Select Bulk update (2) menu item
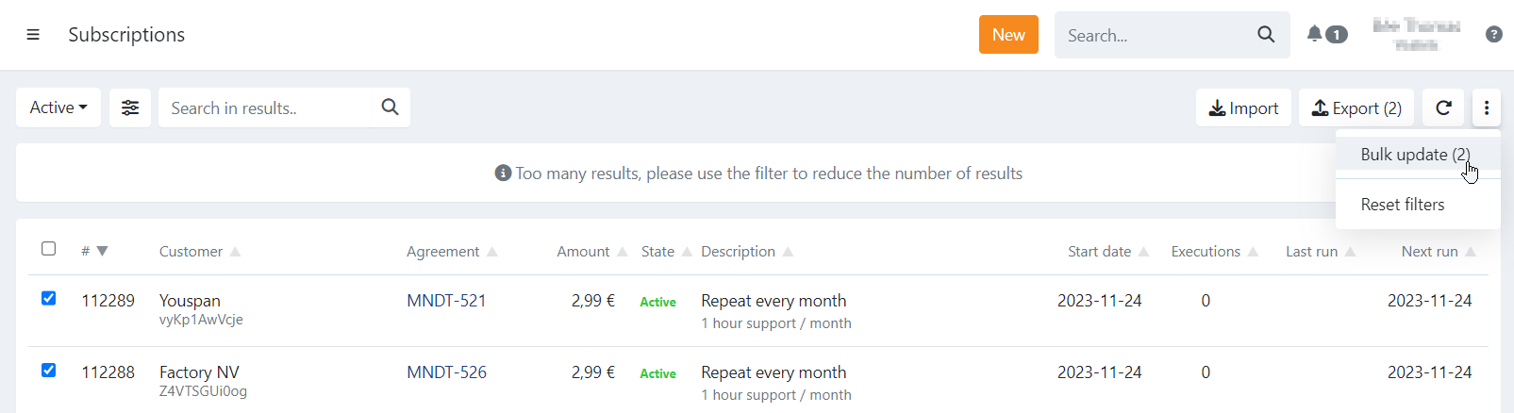 [1414, 155]
